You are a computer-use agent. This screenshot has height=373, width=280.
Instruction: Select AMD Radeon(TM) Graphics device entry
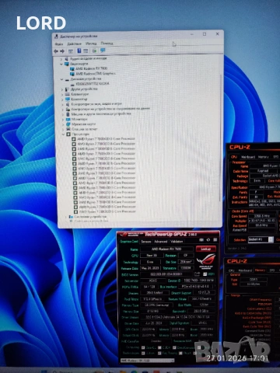pos(93,74)
